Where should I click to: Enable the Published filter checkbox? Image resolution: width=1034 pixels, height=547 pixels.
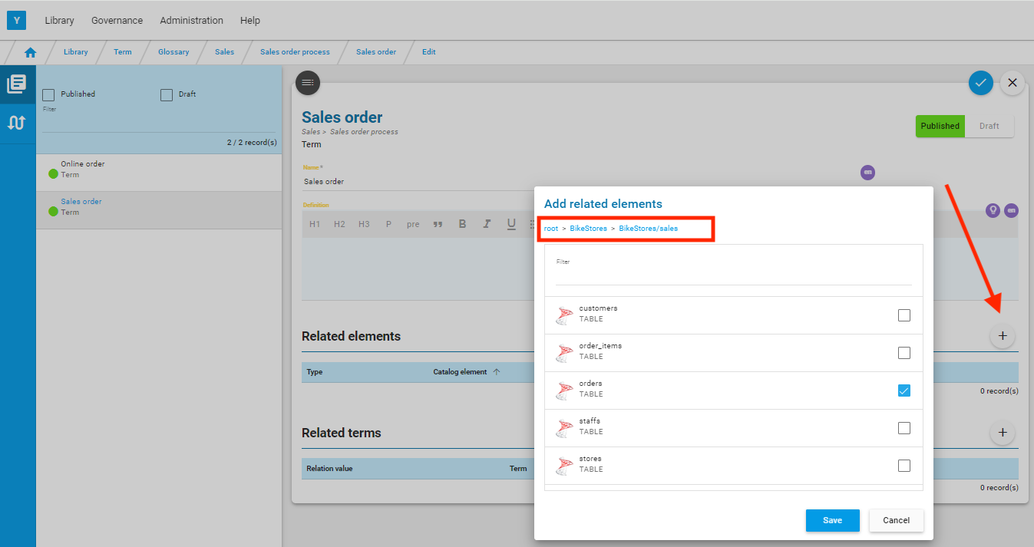(x=48, y=95)
